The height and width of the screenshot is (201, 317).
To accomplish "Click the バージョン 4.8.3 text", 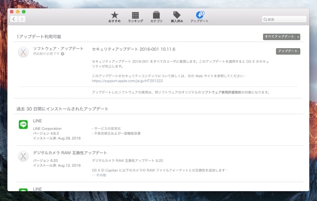I will (46, 134).
